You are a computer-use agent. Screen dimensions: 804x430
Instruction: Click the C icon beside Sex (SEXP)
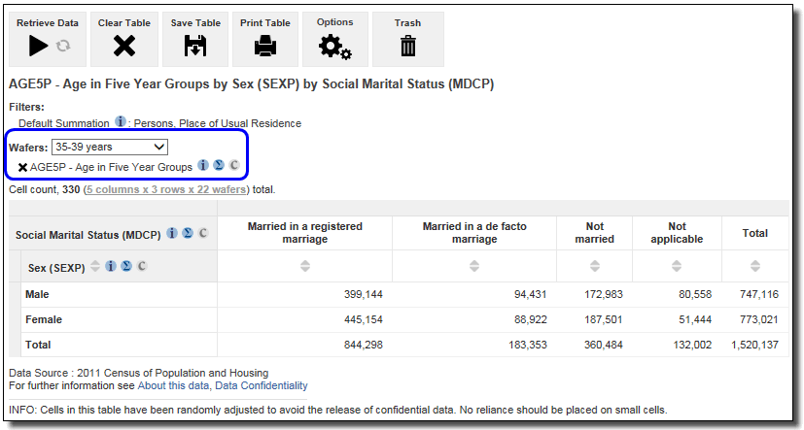pos(142,266)
